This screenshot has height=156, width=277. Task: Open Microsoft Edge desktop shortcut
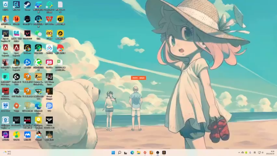38,106
